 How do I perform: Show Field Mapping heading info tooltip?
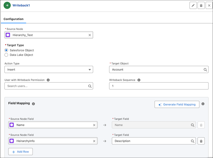(x=34, y=104)
